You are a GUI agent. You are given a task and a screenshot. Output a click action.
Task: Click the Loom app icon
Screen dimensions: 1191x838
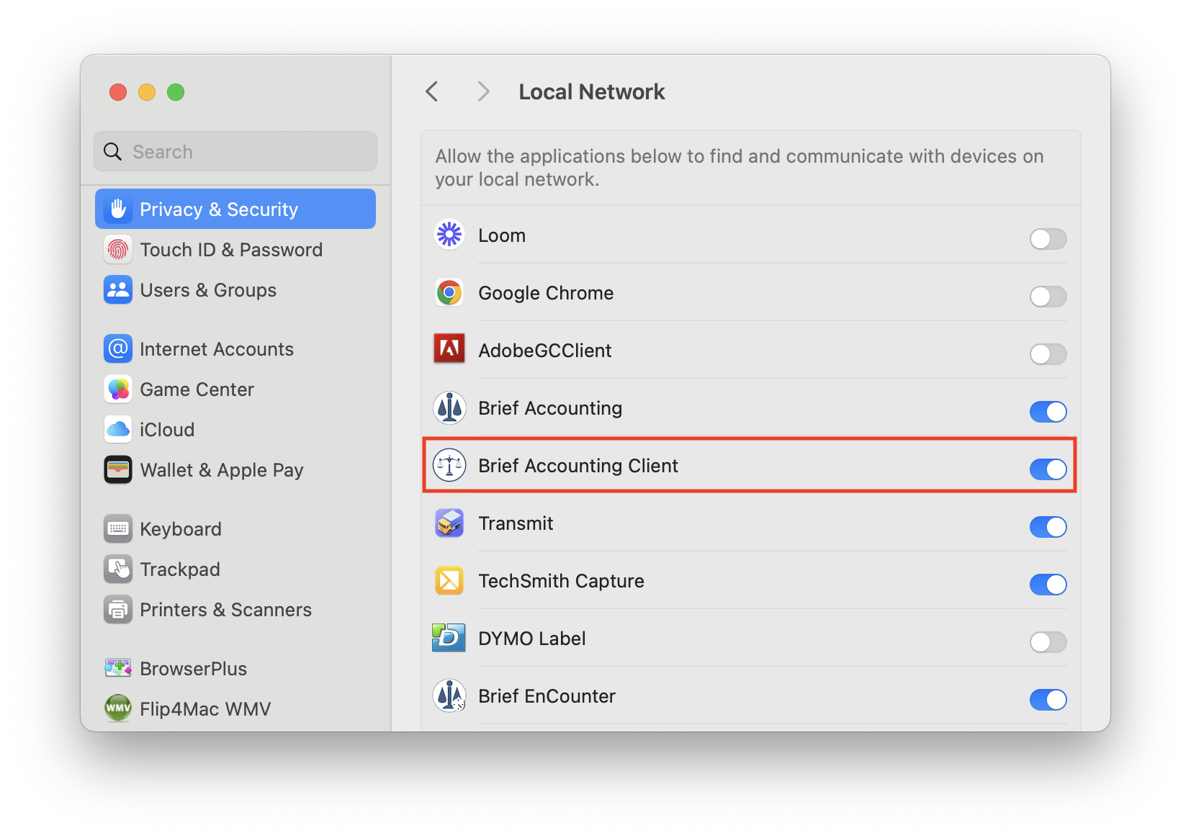[x=449, y=235]
